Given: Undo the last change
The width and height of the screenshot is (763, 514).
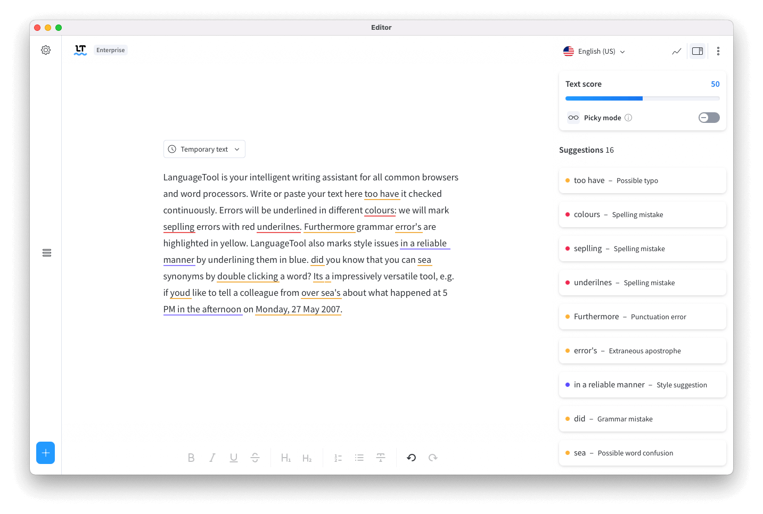Looking at the screenshot, I should point(412,458).
